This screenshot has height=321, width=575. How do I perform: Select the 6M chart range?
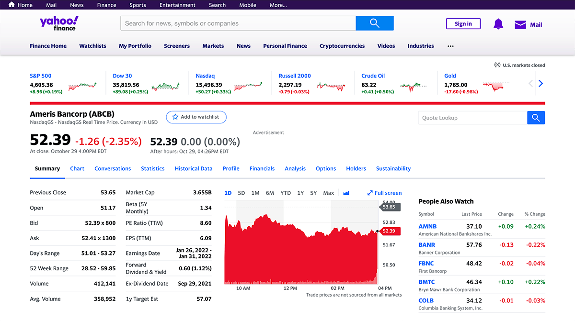tap(270, 193)
